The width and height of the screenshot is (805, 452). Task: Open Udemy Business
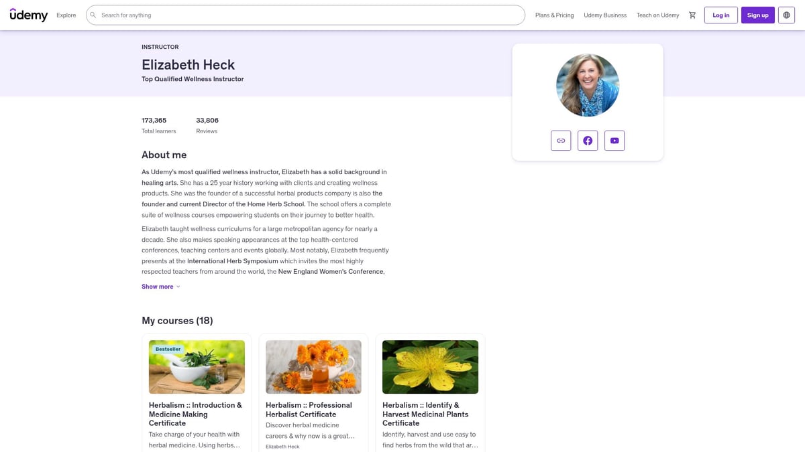pyautogui.click(x=604, y=14)
